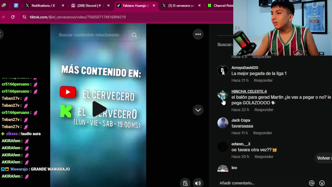Close the Discord tab

pos(108,5)
